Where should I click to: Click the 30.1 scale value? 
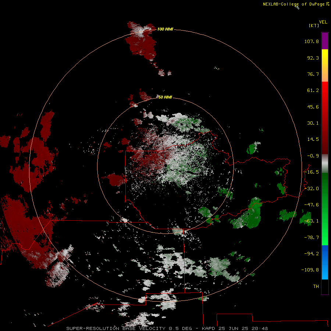(x=313, y=123)
